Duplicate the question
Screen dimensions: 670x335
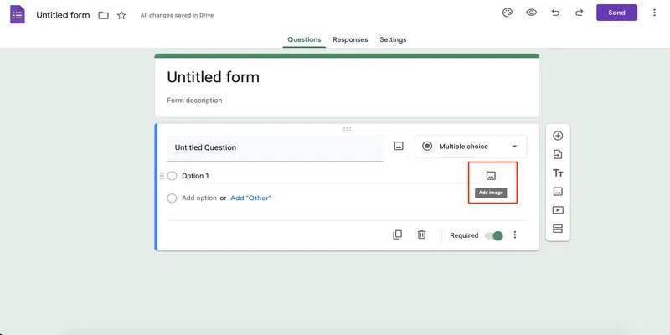[397, 234]
